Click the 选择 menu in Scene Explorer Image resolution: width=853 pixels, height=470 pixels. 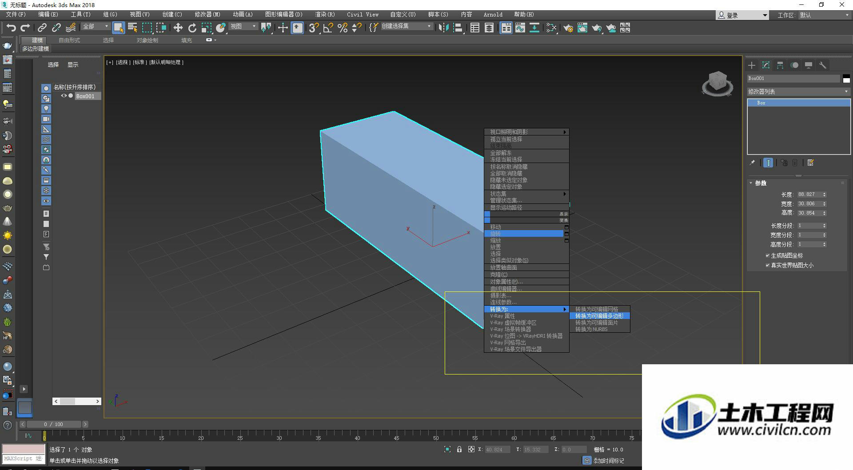coord(53,65)
